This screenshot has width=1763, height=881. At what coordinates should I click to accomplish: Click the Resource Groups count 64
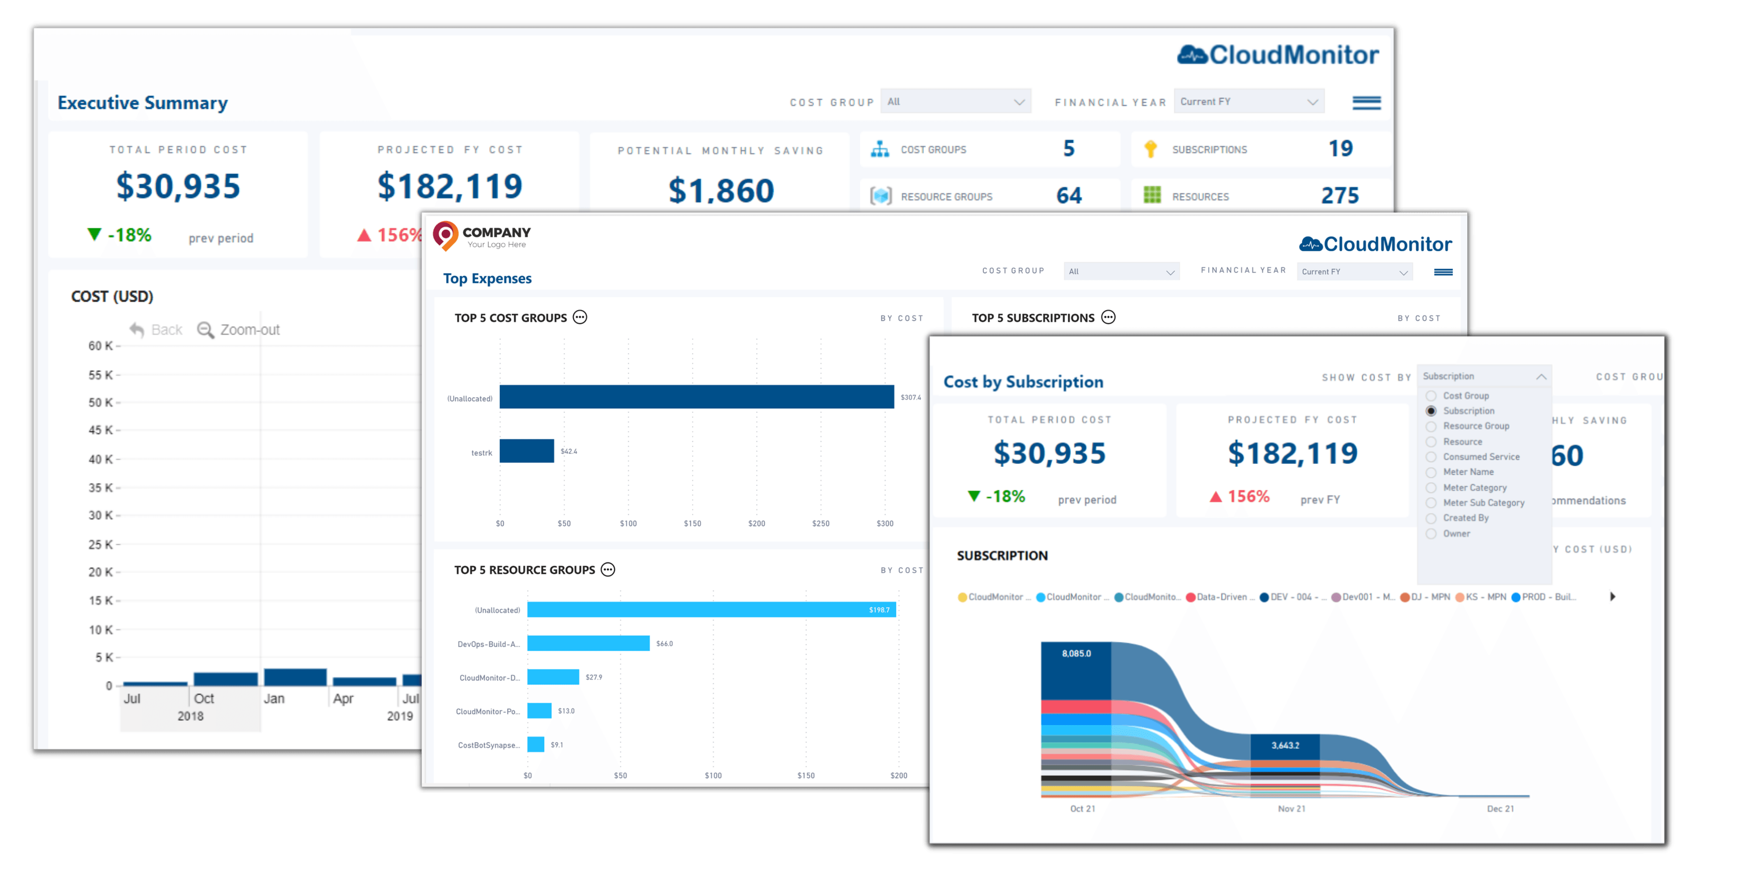1069,196
